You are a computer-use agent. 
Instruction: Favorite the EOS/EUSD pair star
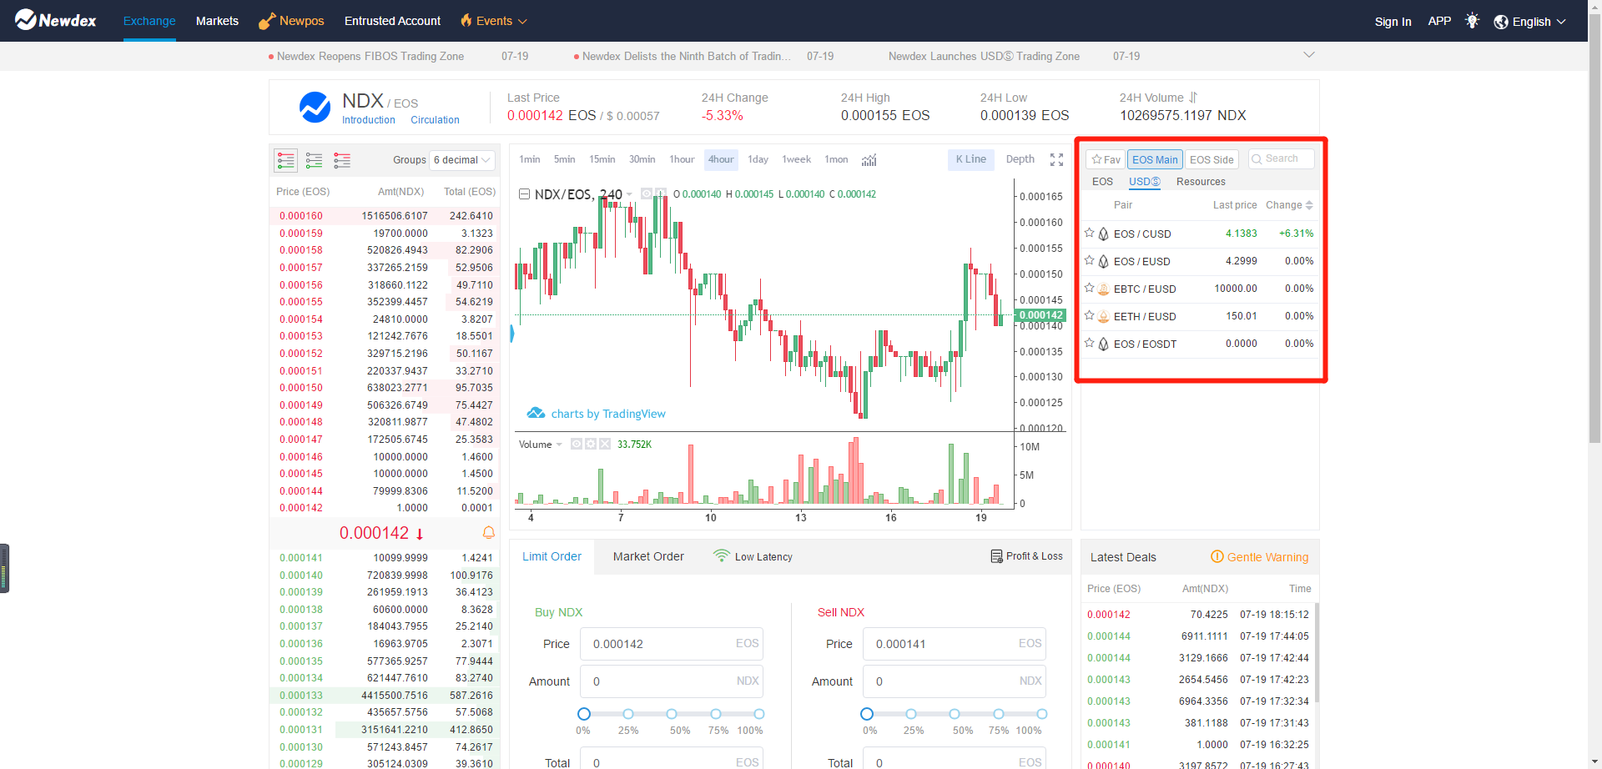[1089, 261]
